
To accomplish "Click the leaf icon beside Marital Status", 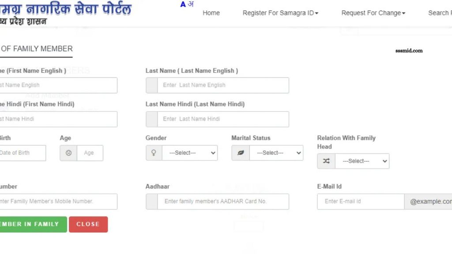I will [x=241, y=153].
